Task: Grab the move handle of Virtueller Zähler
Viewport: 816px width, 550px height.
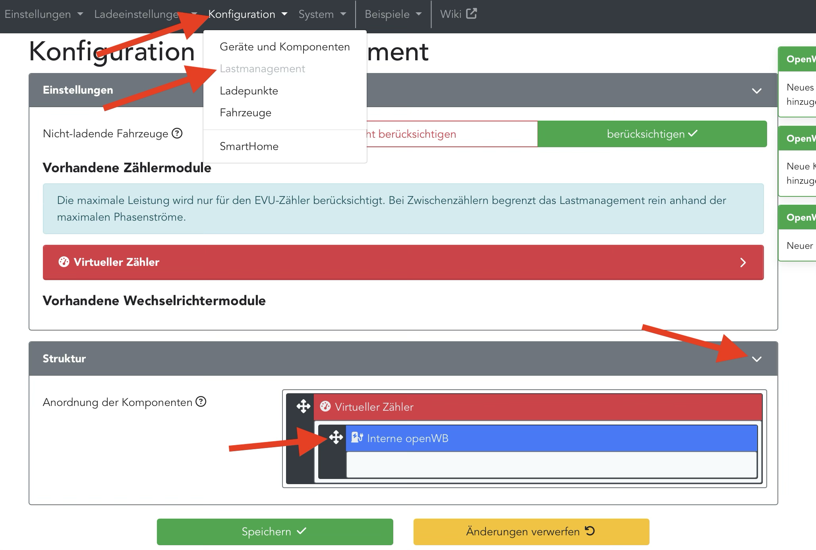Action: coord(303,406)
